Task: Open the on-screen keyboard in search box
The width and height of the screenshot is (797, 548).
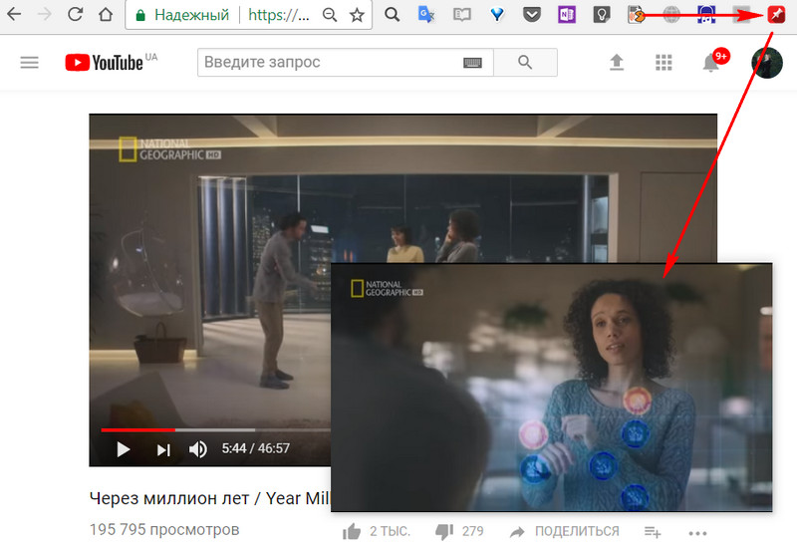Action: coord(472,63)
